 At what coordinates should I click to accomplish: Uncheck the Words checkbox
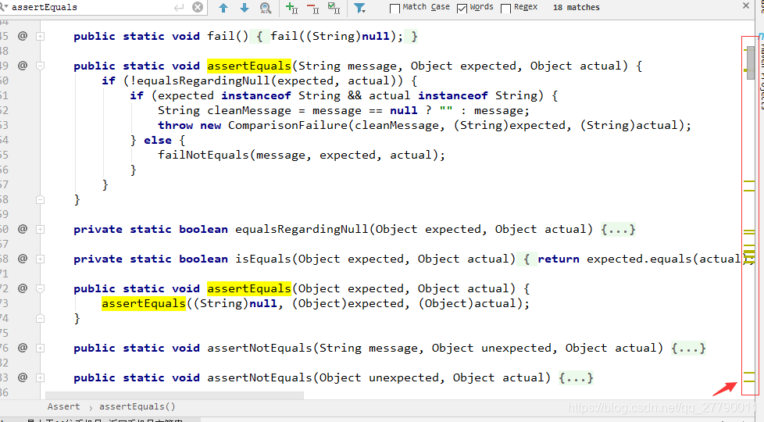click(x=462, y=9)
